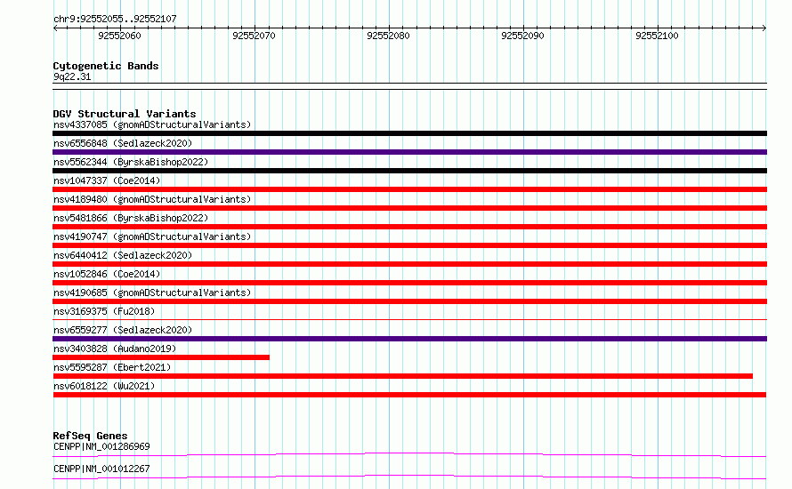
Task: Click the red bar of nsv4189480
Action: click(x=409, y=208)
